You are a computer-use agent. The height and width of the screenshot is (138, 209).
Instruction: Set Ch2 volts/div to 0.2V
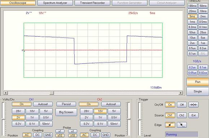(86, 124)
